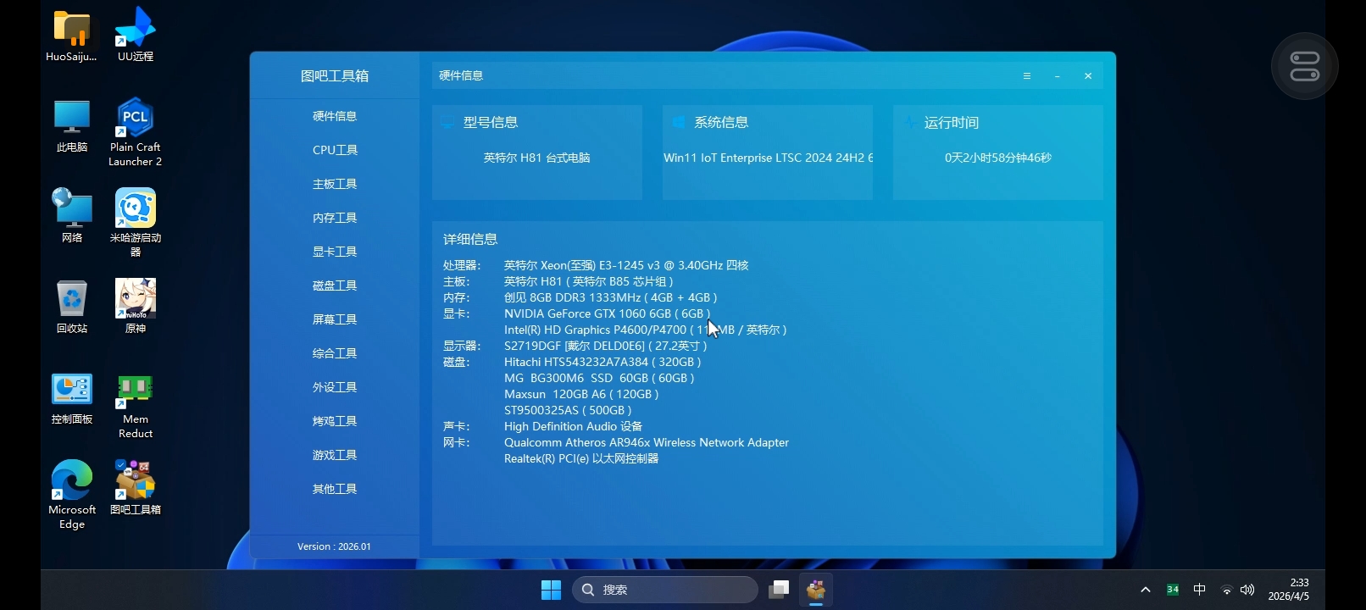Click the S2719DGF monitor line
Screen dimensions: 1366x610
pyautogui.click(x=606, y=346)
